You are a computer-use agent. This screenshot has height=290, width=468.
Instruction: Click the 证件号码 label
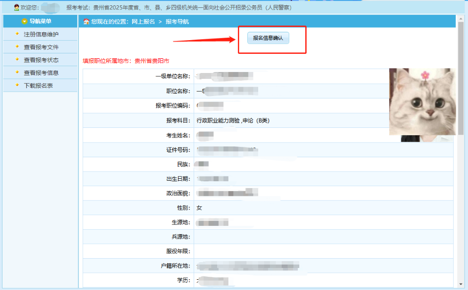click(178, 150)
